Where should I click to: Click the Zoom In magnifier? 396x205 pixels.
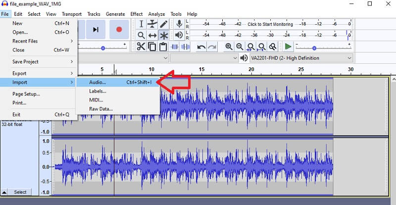point(229,47)
